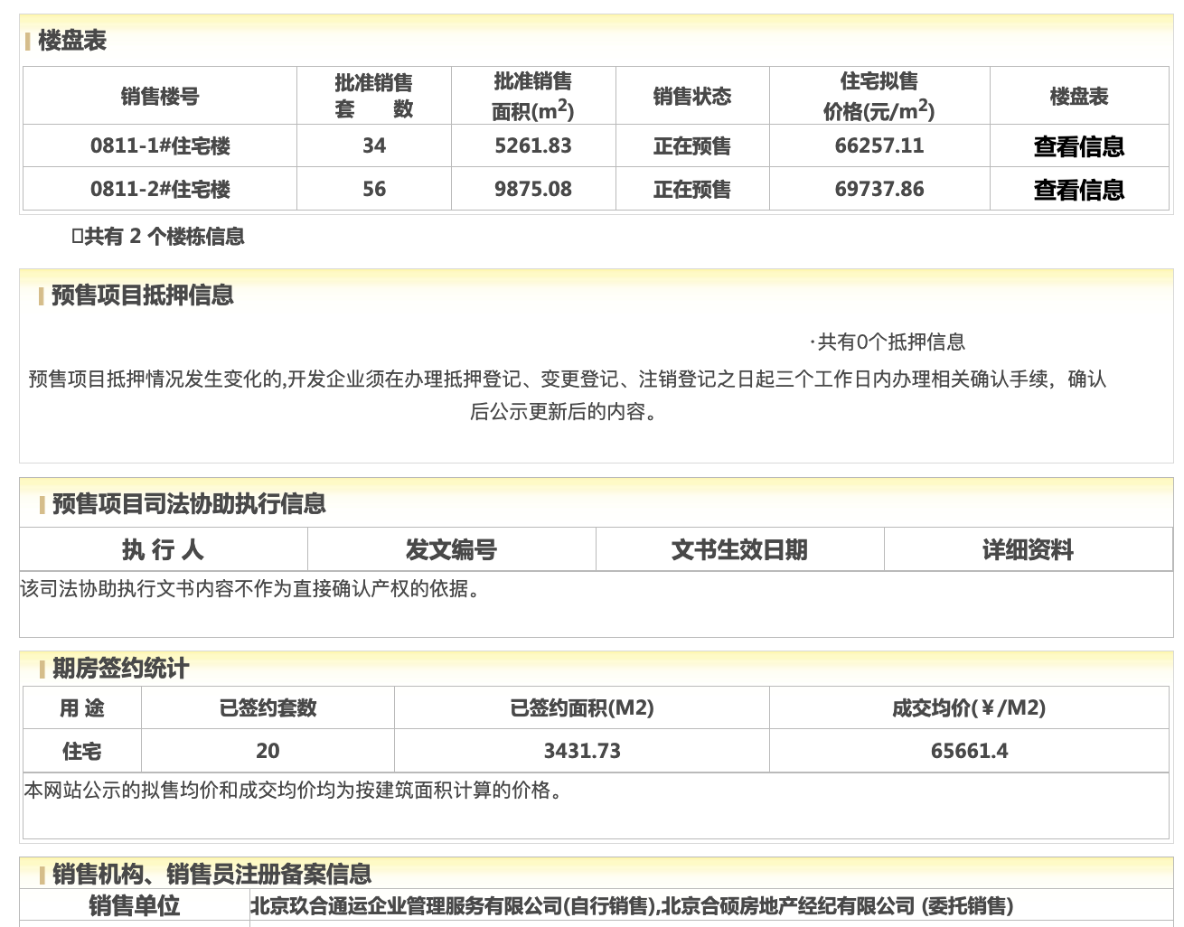Click the 成交均价 value 65661.4

pyautogui.click(x=969, y=751)
